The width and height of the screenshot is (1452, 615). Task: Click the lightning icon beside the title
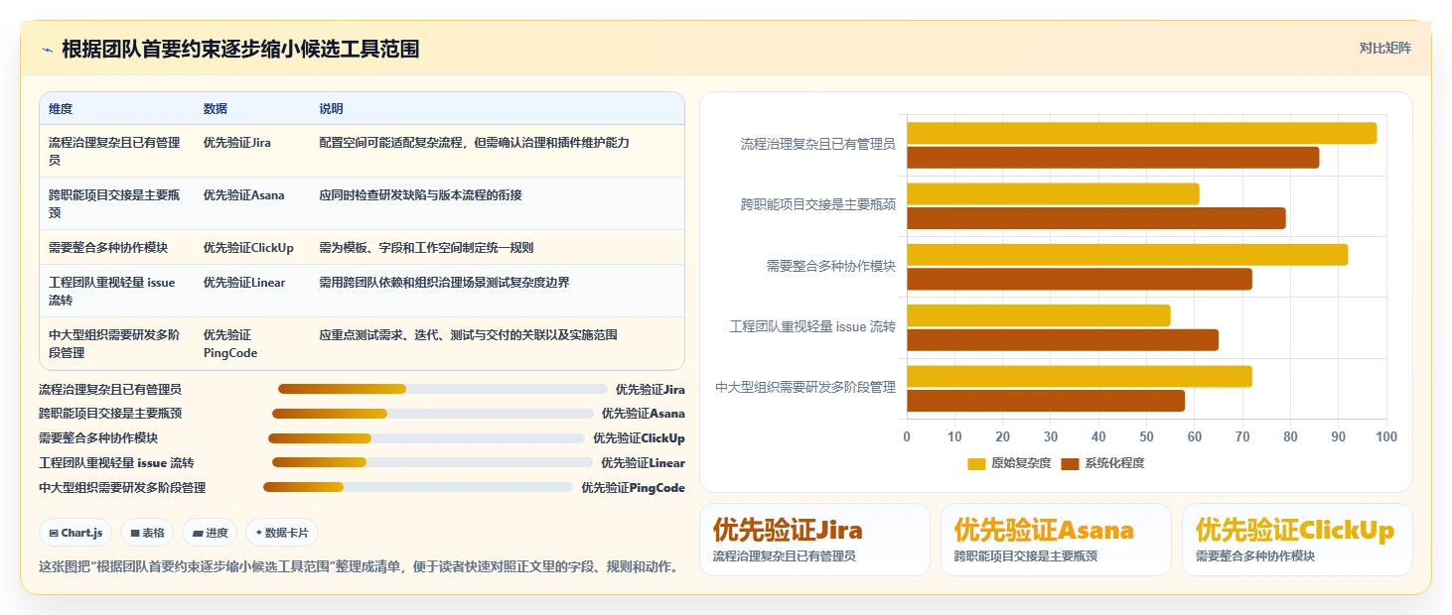[x=47, y=50]
